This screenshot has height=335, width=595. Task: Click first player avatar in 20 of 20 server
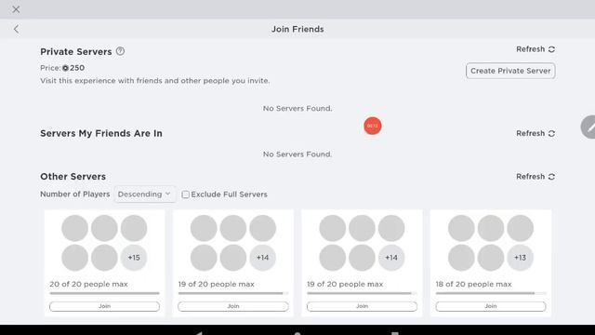[74, 228]
